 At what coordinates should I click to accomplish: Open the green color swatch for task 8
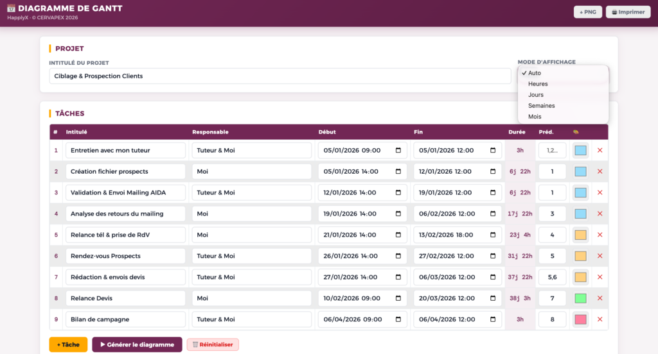point(580,298)
